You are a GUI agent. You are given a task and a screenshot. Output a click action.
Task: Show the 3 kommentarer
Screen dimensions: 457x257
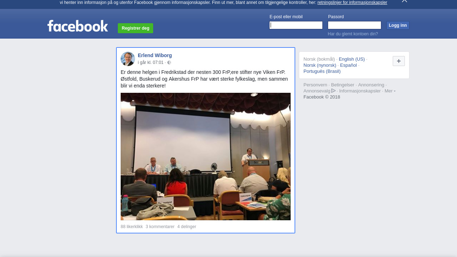pos(160,227)
